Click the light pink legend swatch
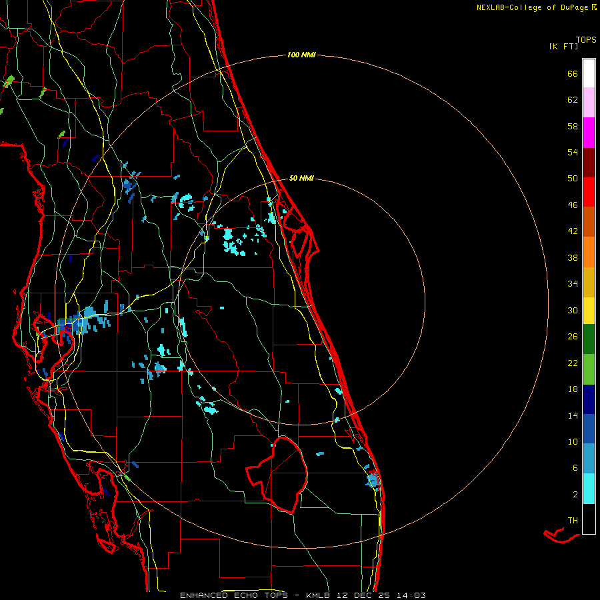Viewport: 600px width, 600px height. (x=589, y=102)
